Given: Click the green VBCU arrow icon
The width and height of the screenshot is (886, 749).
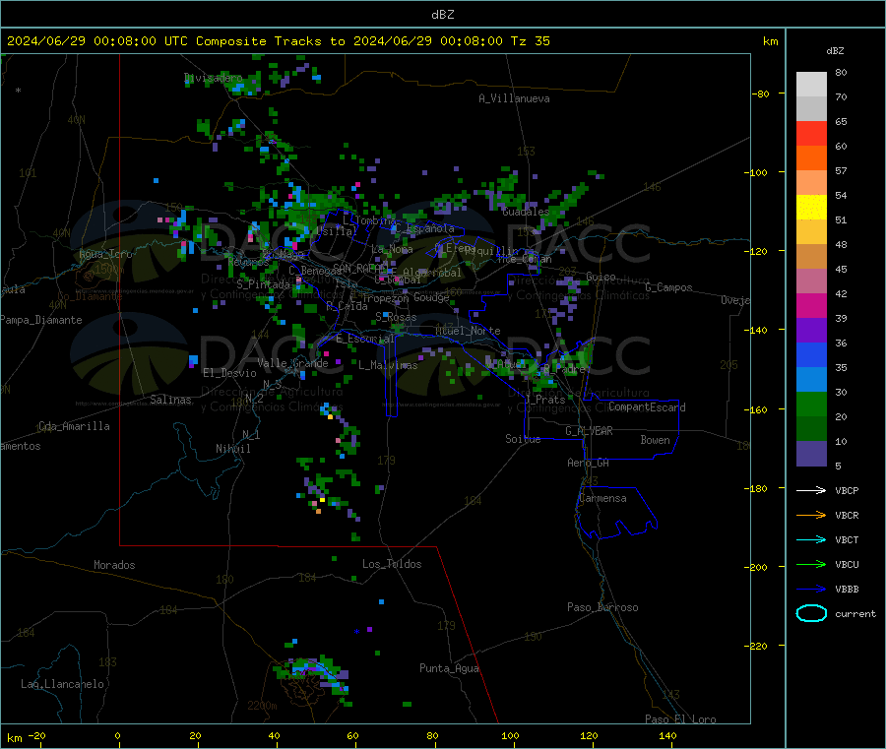Looking at the screenshot, I should click(811, 564).
